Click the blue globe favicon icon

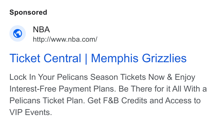[18, 33]
